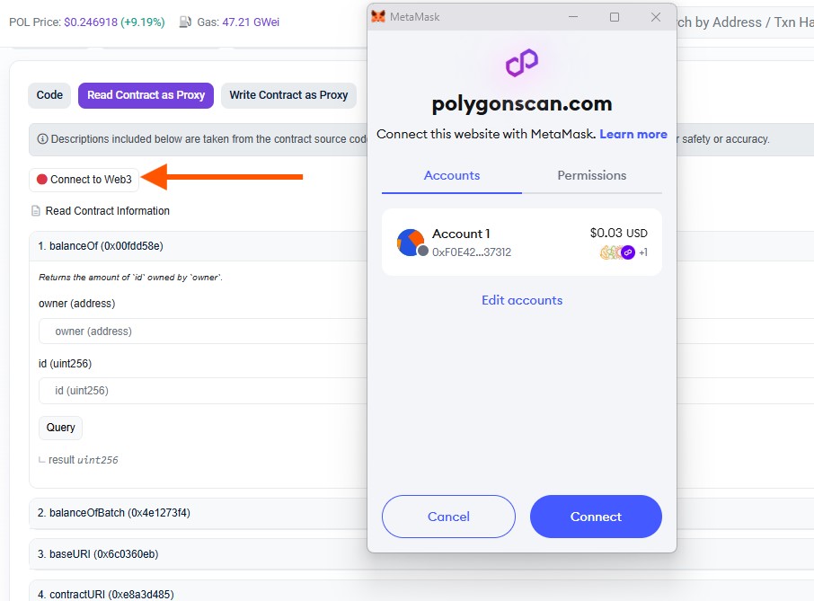Click the Account 1 avatar icon
The width and height of the screenshot is (814, 601).
tap(411, 243)
